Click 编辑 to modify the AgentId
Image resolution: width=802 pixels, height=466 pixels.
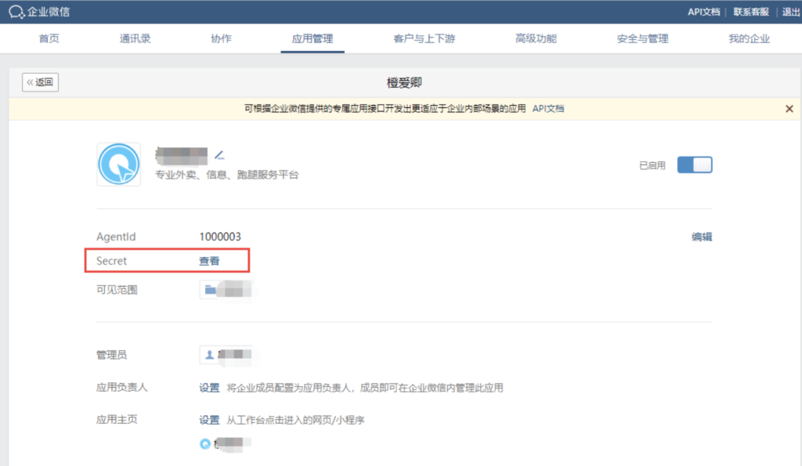click(x=699, y=236)
